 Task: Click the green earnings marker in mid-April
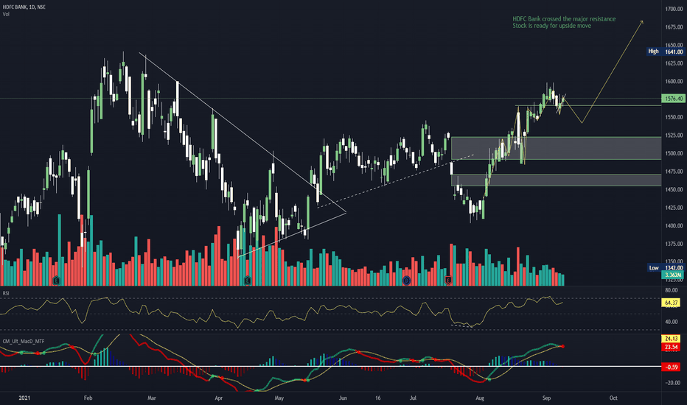[248, 281]
